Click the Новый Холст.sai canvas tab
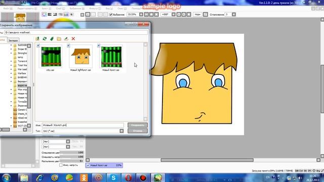Viewport: 324px width, 182px height. point(104,165)
